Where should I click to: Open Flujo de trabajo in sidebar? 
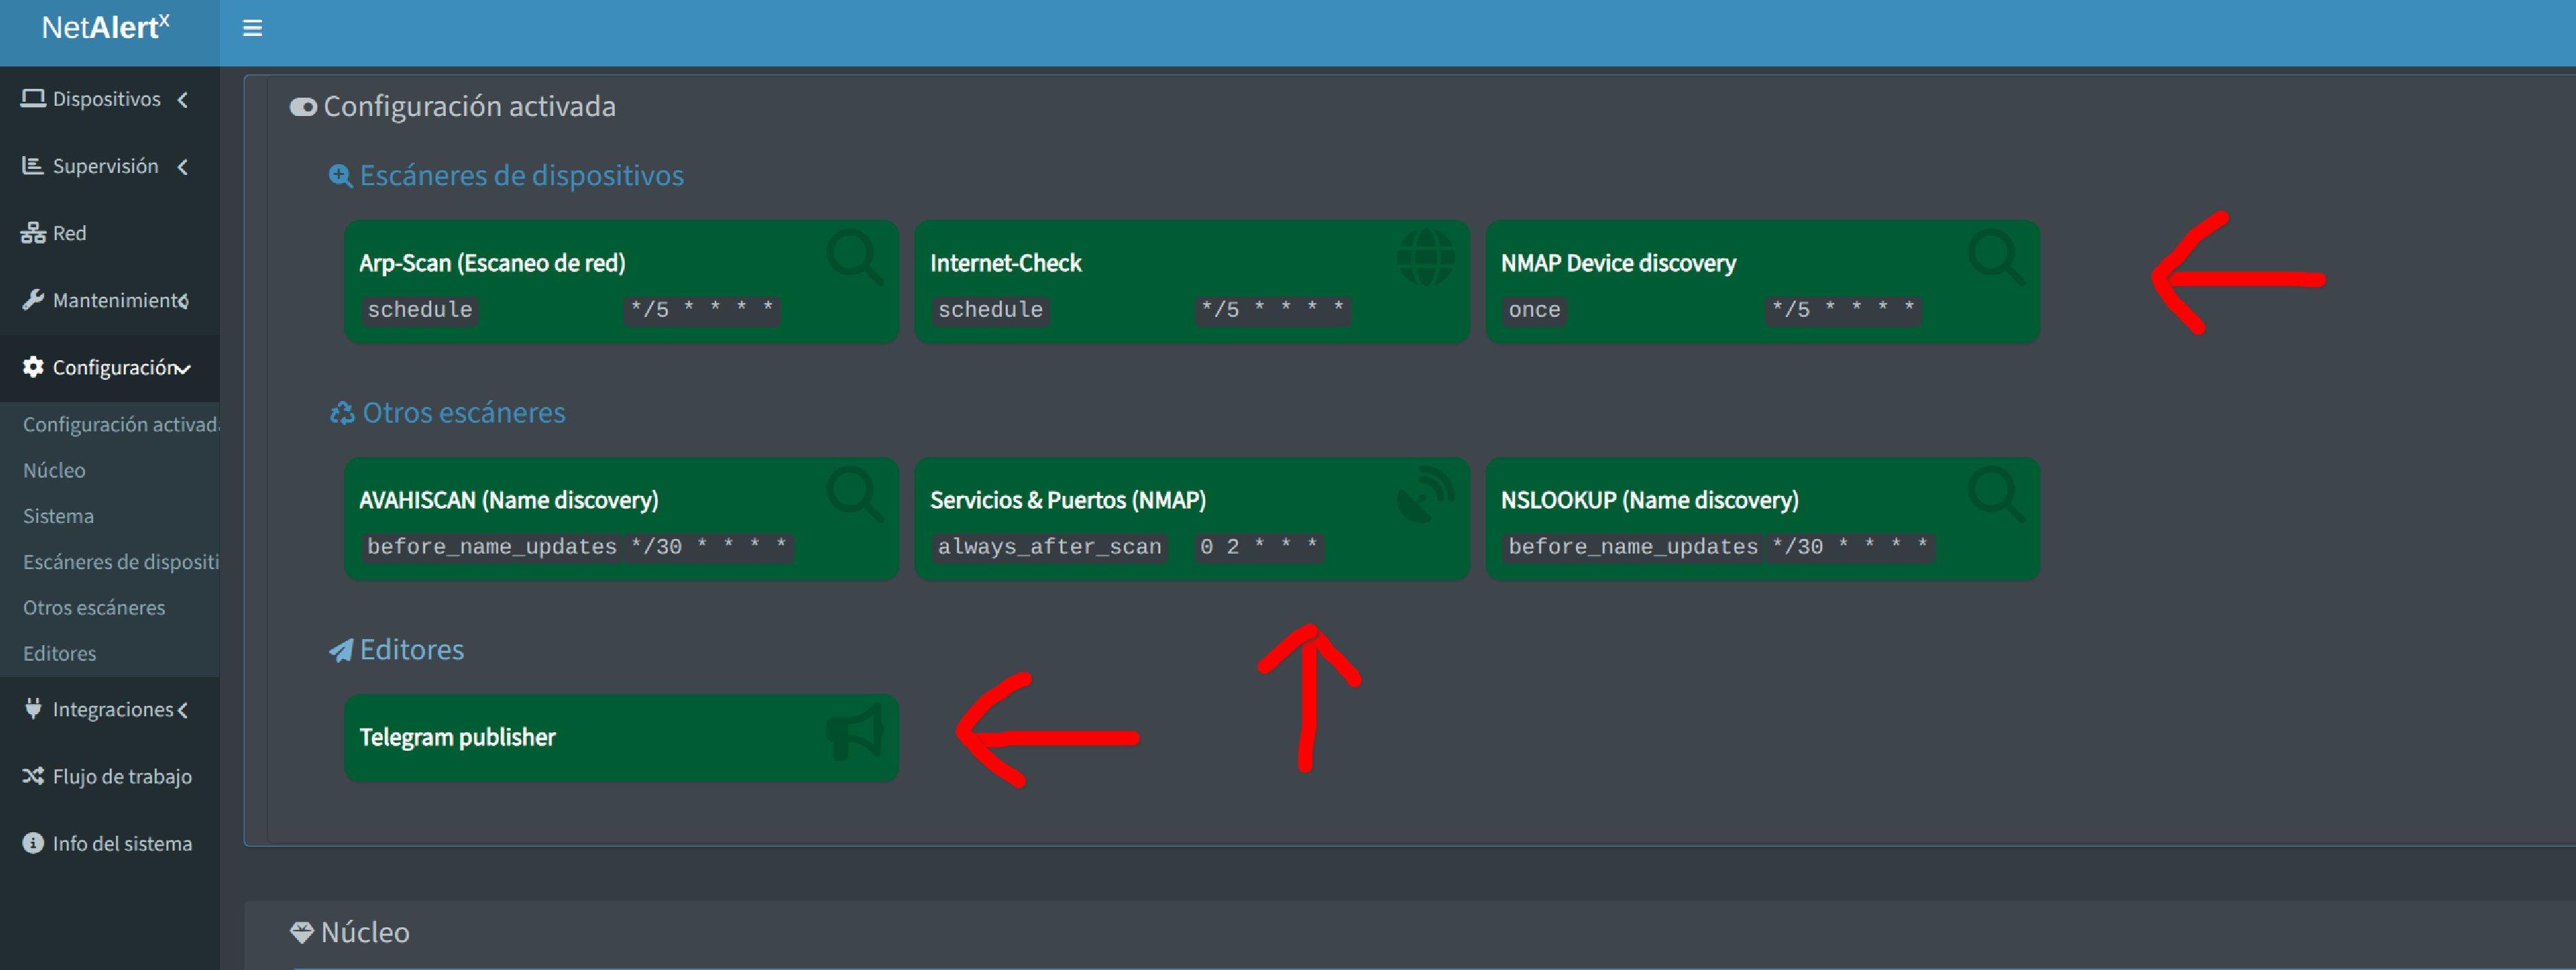(121, 776)
